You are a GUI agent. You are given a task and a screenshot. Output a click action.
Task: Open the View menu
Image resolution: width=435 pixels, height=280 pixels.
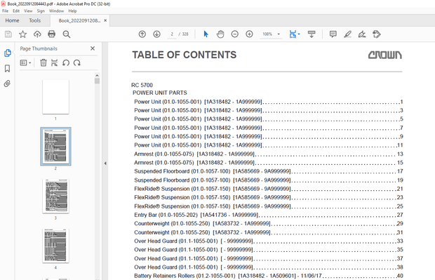tap(28, 11)
